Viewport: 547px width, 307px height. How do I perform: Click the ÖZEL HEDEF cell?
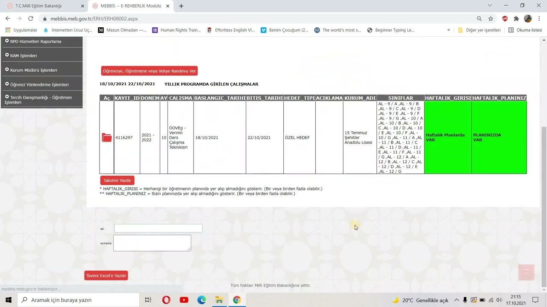300,137
